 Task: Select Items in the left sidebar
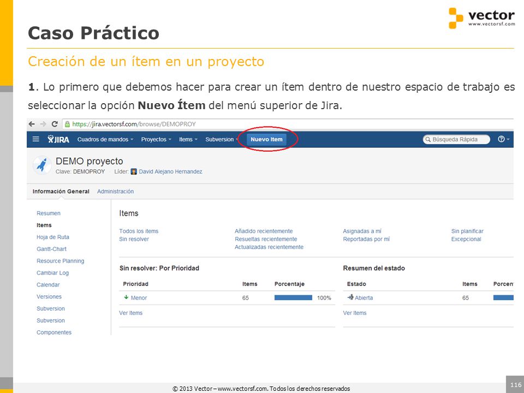(44, 225)
